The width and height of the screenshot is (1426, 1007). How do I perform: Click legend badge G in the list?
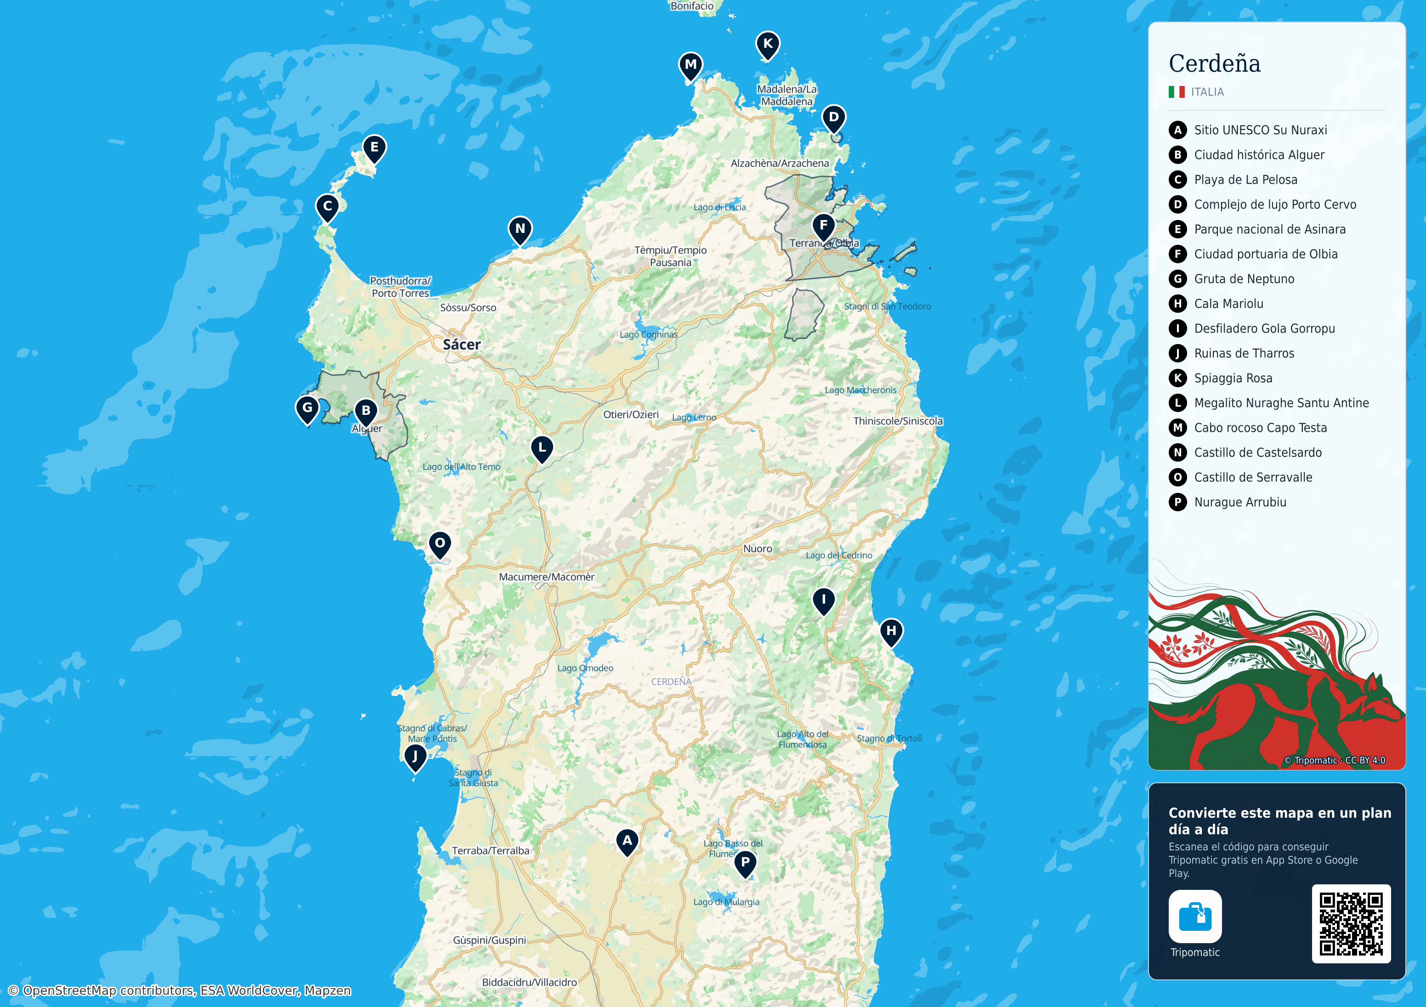point(1177,279)
